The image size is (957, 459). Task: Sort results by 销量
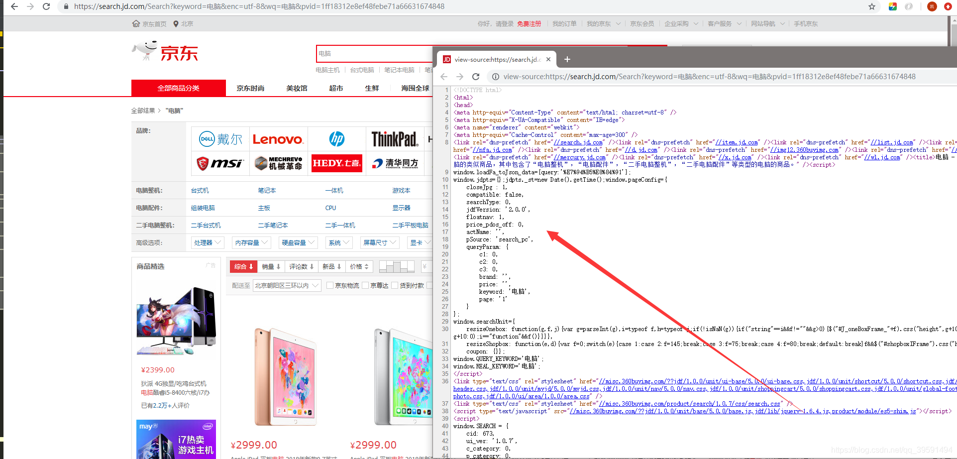[x=271, y=267]
